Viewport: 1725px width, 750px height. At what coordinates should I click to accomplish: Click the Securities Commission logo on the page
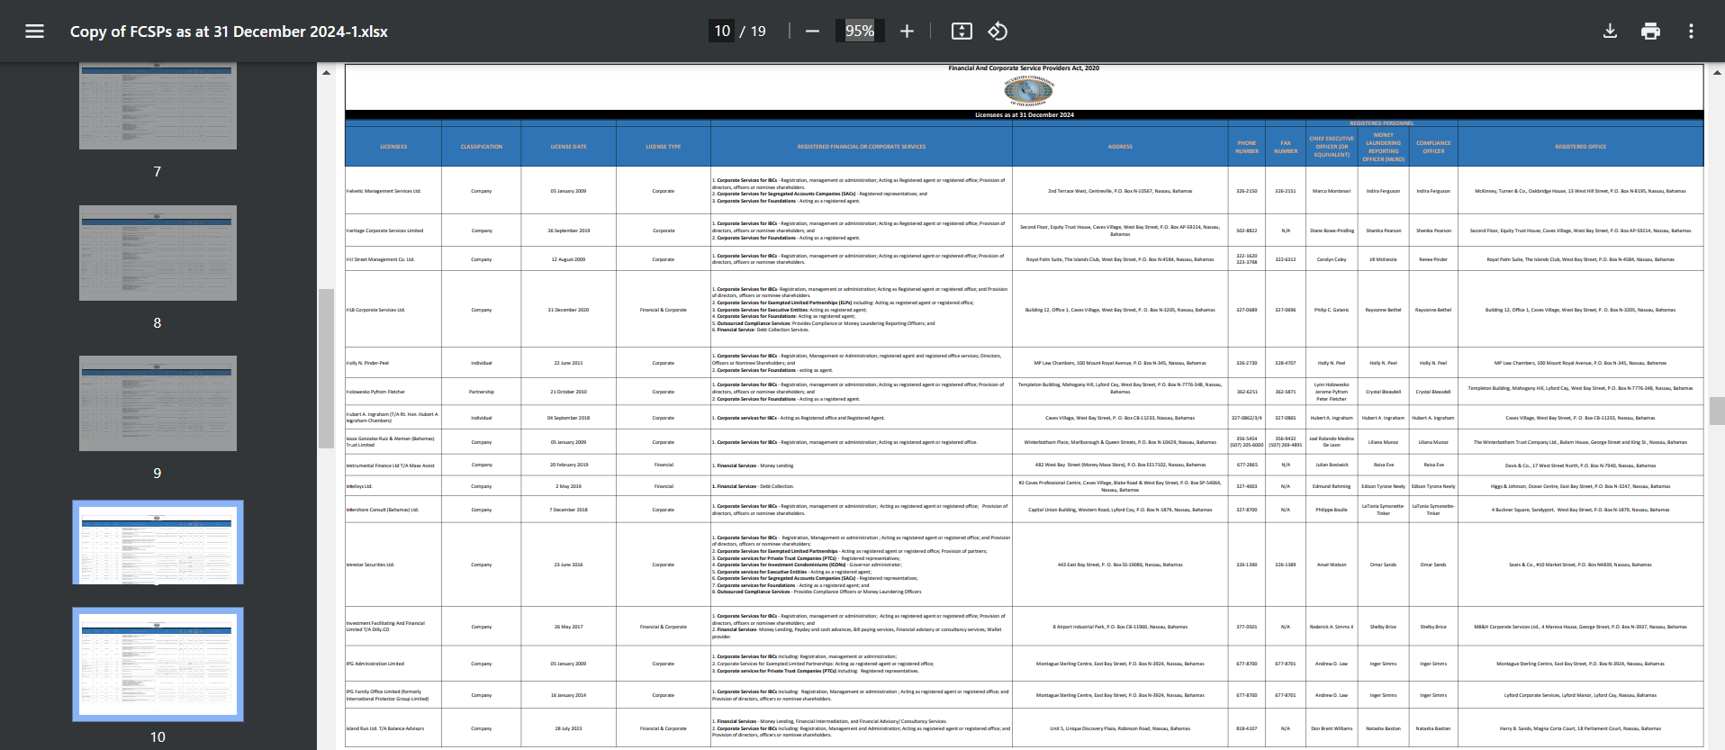(x=1027, y=90)
